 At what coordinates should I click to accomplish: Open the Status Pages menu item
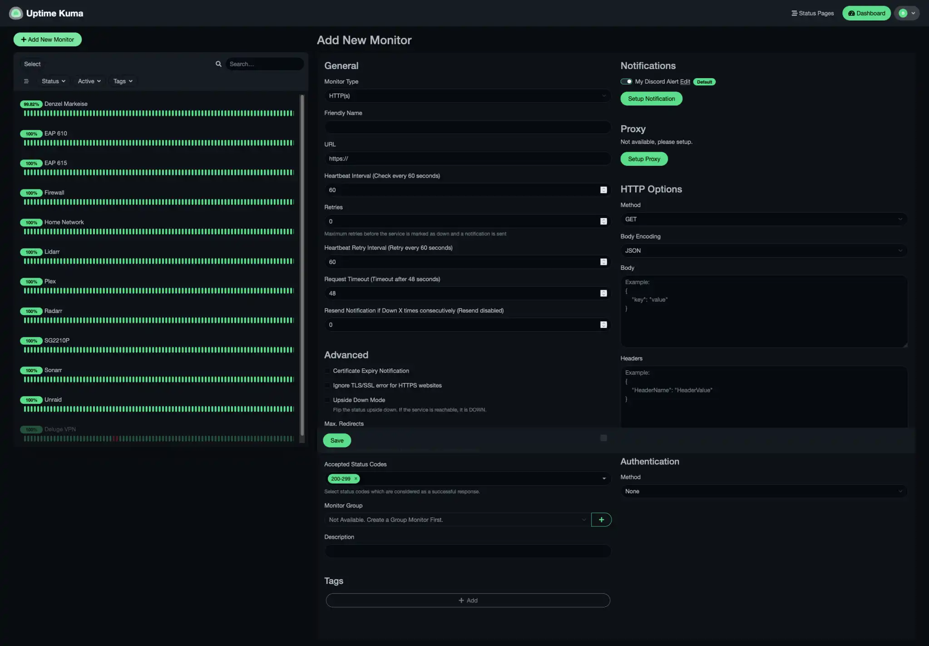(x=812, y=13)
